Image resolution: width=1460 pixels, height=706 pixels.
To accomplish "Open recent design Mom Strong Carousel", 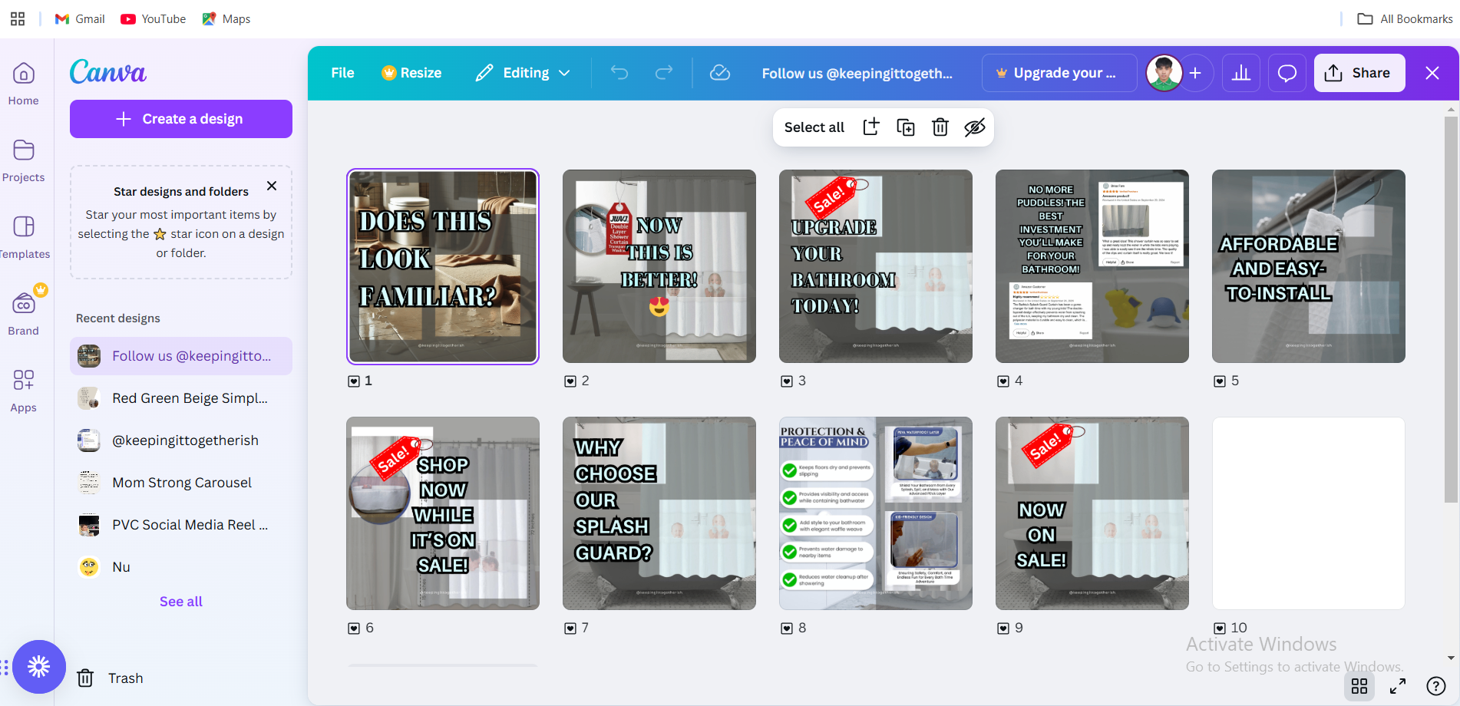I will pyautogui.click(x=181, y=483).
